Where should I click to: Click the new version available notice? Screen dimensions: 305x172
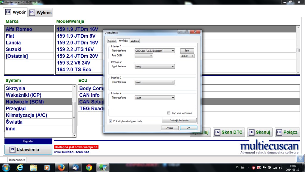tap(76, 147)
